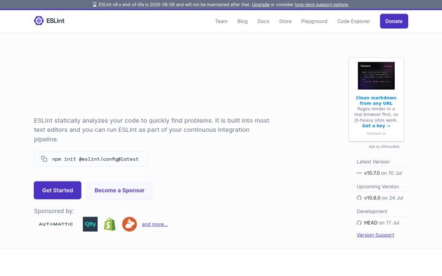
Task: Click the Become a Sponsor button
Action: 120,190
